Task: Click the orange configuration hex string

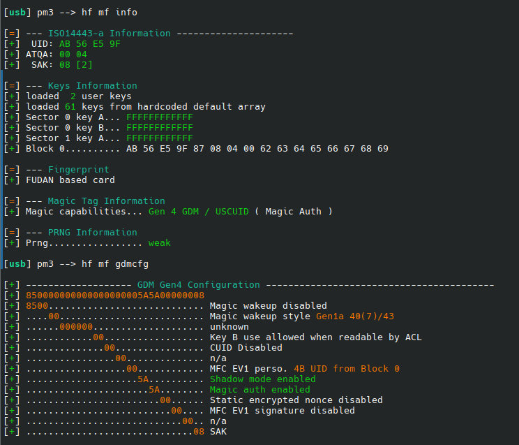Action: pyautogui.click(x=115, y=296)
